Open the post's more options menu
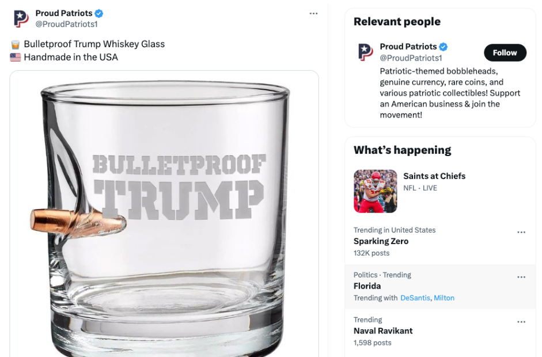The width and height of the screenshot is (542, 357). click(313, 13)
